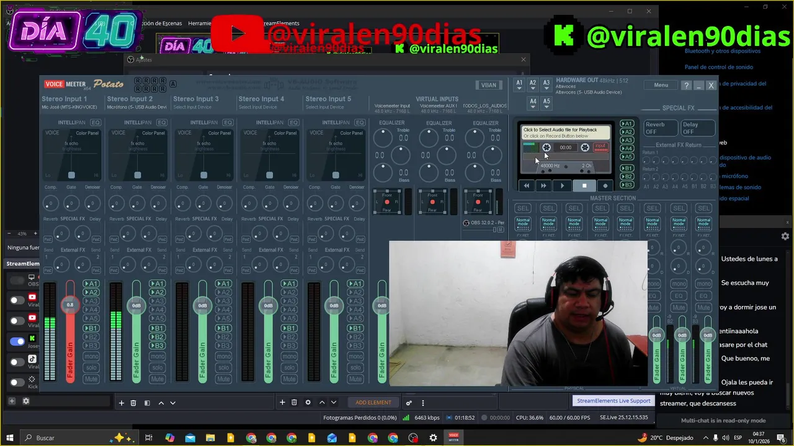Image resolution: width=794 pixels, height=446 pixels.
Task: Open Voicemeeter help question-mark icon
Action: [x=686, y=85]
